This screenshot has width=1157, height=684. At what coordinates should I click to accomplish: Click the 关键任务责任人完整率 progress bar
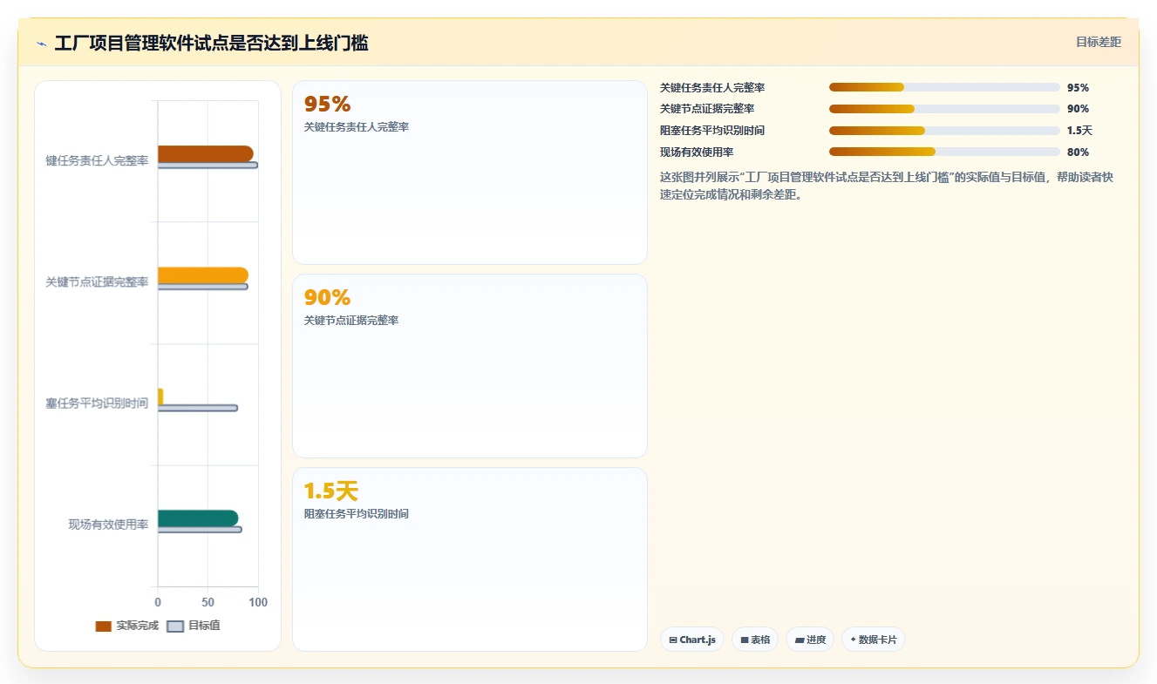coord(944,87)
